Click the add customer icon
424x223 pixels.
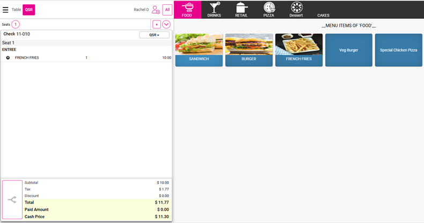[x=156, y=10]
